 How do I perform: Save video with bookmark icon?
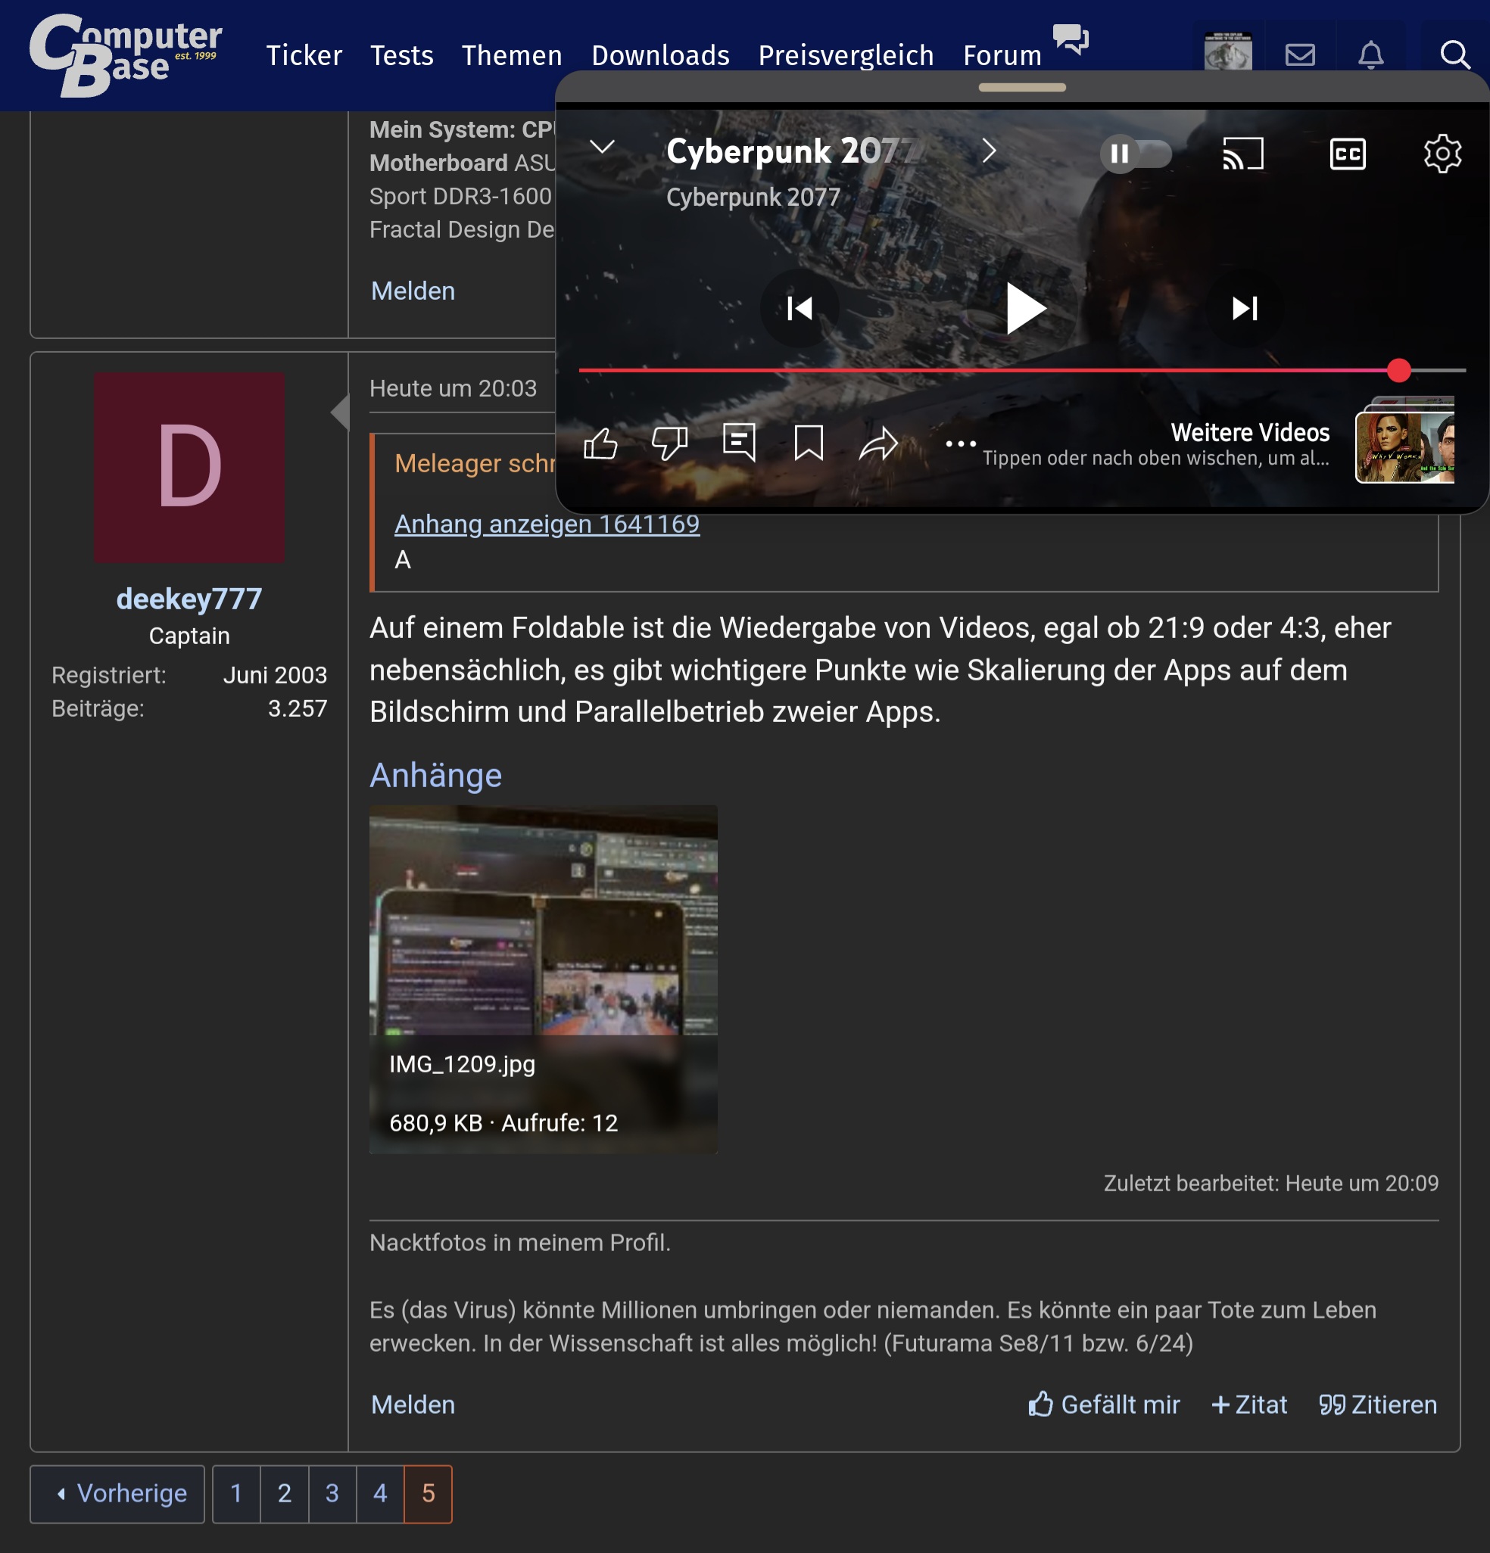click(809, 443)
